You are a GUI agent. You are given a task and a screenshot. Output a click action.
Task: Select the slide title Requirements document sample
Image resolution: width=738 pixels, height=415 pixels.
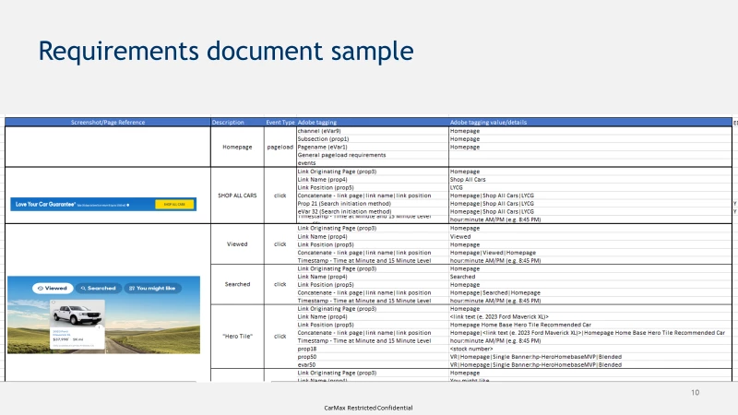(226, 51)
